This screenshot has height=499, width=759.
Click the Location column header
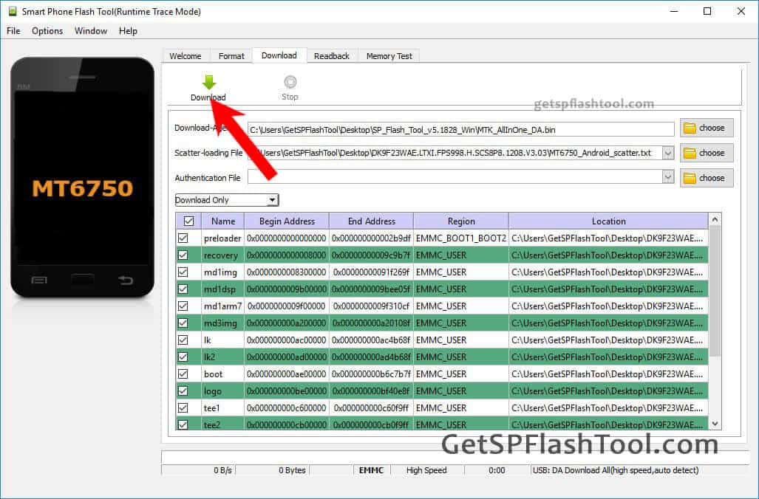point(608,221)
